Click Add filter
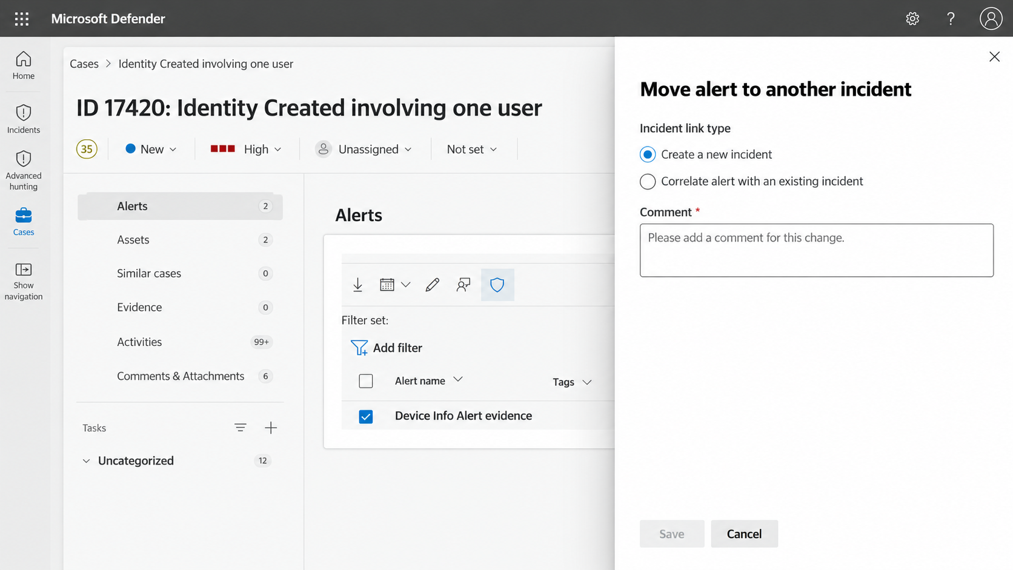This screenshot has height=570, width=1013. click(x=387, y=348)
